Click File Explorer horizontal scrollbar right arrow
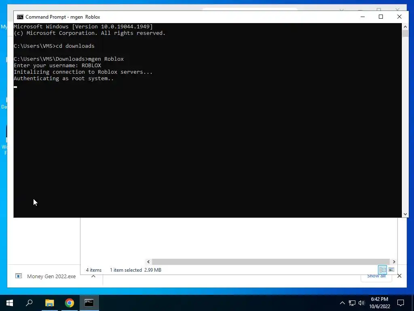Image resolution: width=414 pixels, height=311 pixels. [x=394, y=262]
